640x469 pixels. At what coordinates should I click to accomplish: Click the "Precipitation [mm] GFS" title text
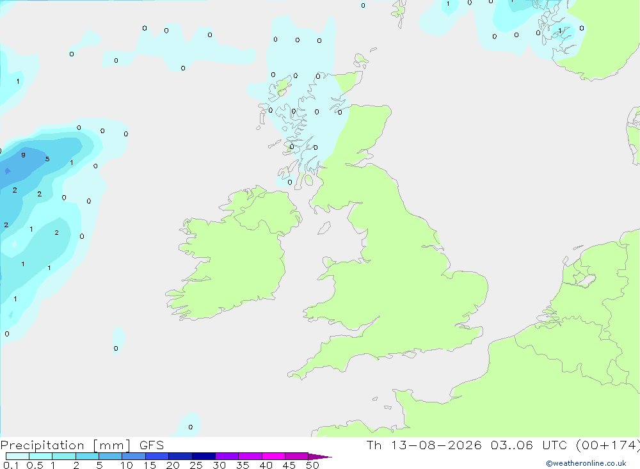pos(82,445)
